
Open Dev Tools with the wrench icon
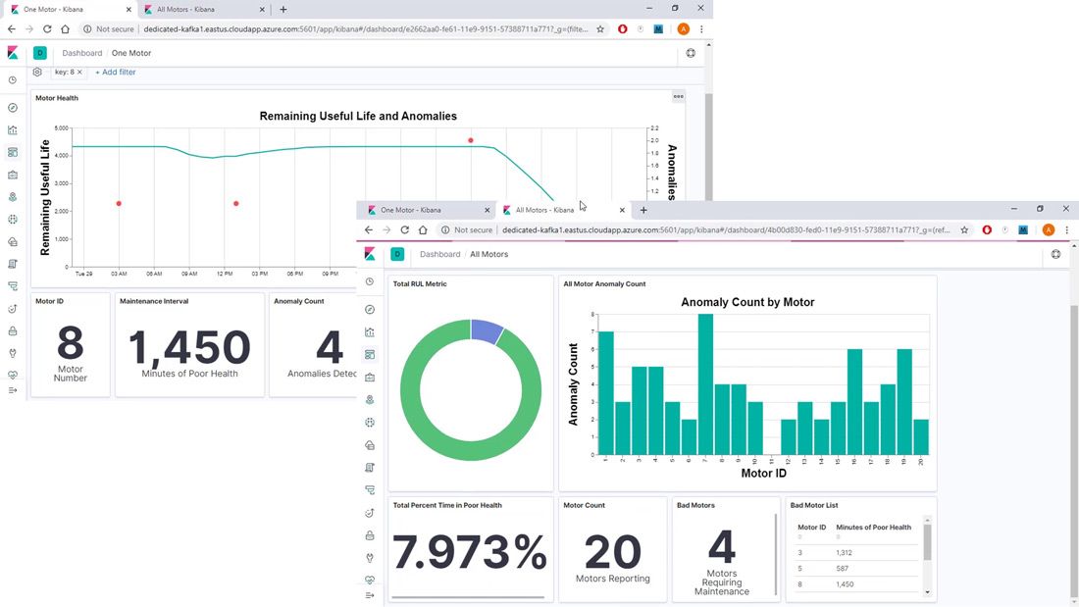(12, 352)
